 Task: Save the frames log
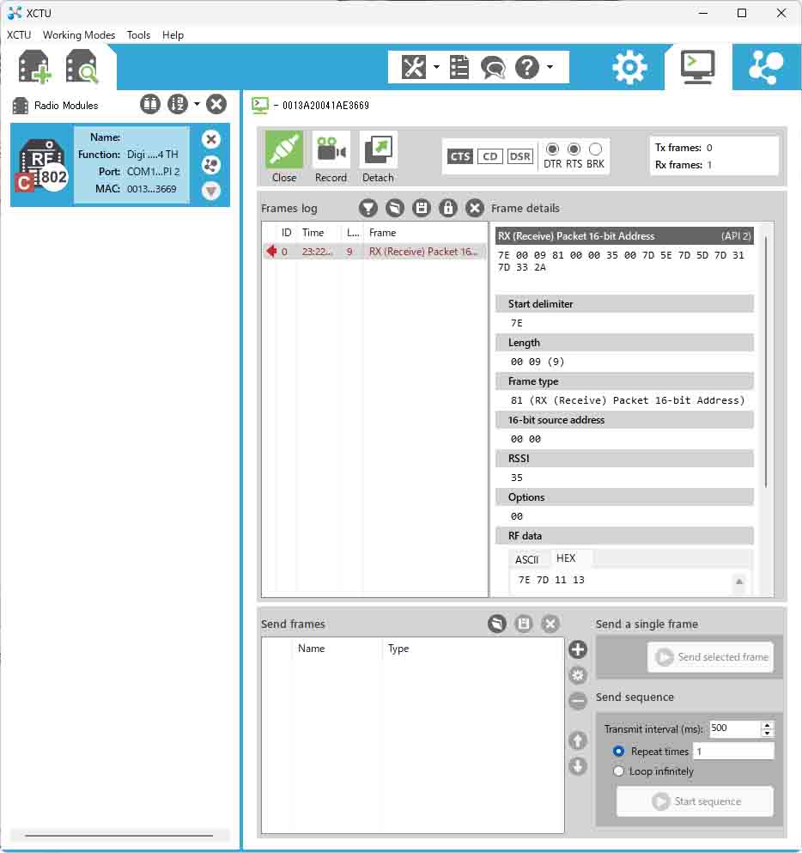pos(422,208)
